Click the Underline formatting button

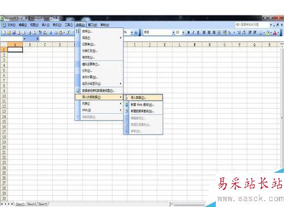(198, 32)
